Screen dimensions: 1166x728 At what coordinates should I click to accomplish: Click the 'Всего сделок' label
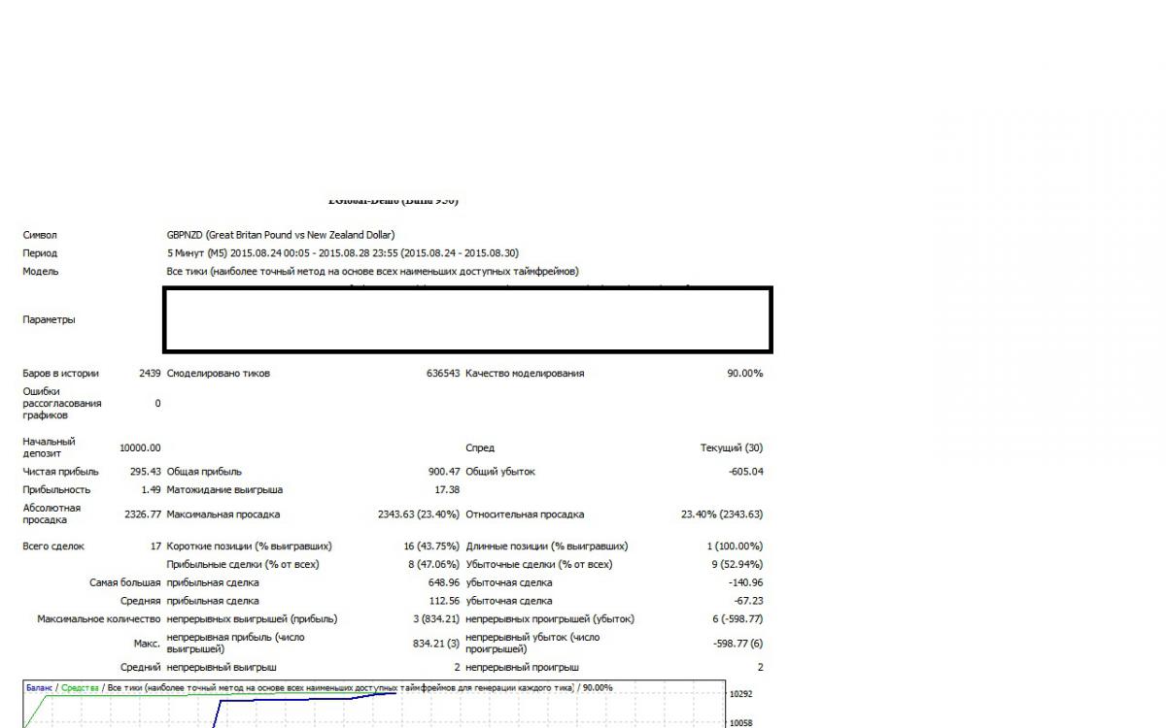tap(53, 546)
